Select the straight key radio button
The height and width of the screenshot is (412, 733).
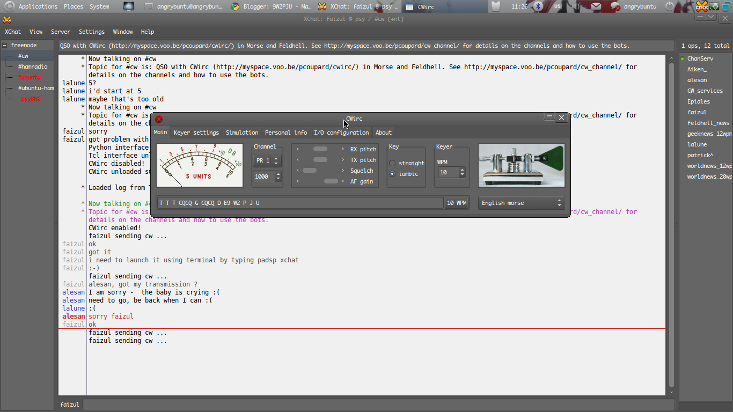392,163
